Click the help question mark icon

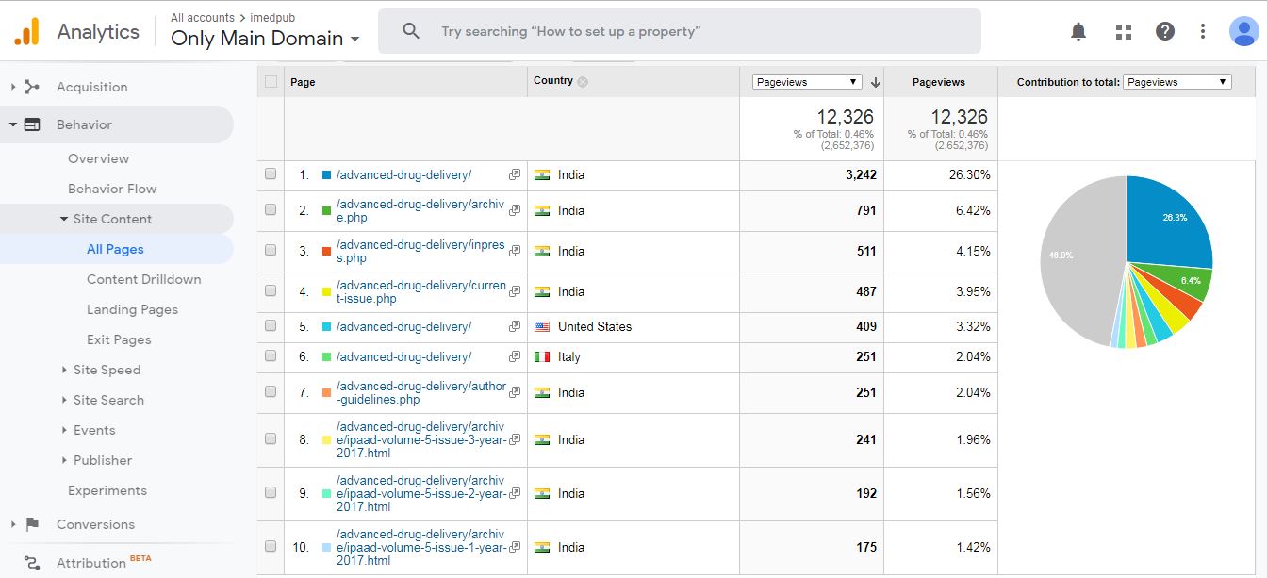(x=1165, y=31)
